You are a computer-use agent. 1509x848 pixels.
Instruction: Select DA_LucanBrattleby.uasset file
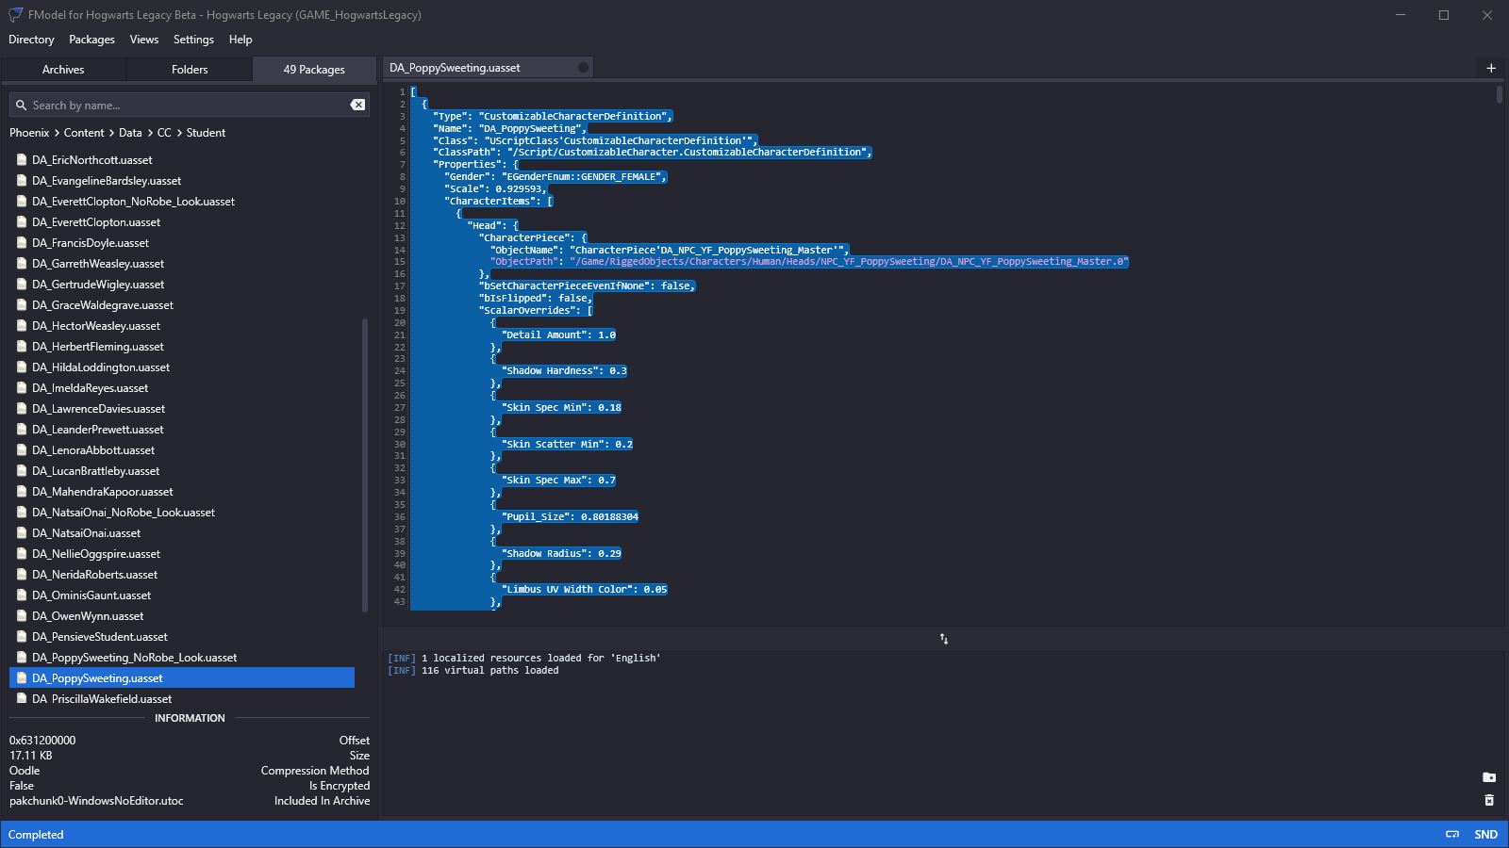(x=182, y=471)
